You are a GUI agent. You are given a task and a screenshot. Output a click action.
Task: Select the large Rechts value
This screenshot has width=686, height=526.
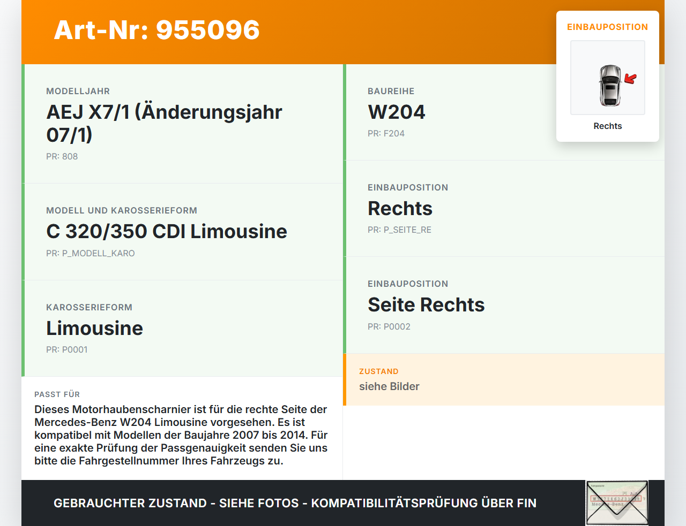coord(400,208)
